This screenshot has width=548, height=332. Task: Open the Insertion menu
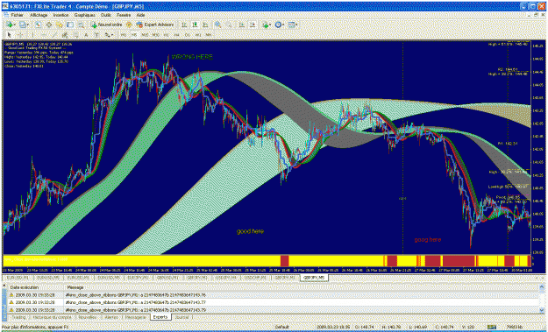60,15
